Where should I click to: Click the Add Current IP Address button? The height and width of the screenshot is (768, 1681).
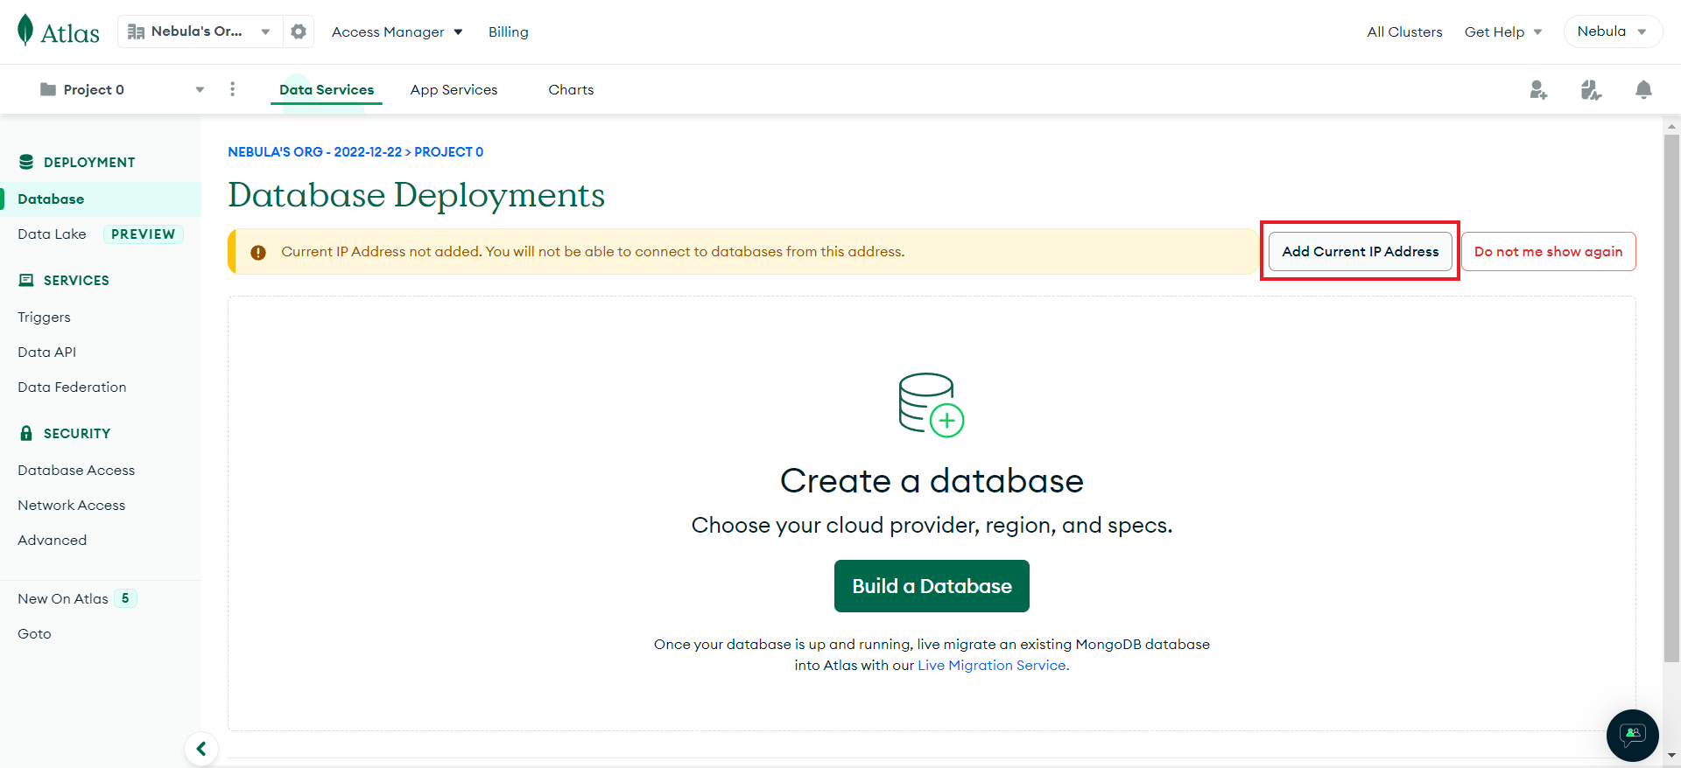[x=1360, y=251]
